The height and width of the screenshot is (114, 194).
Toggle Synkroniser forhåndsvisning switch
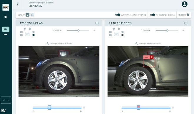click(118, 15)
